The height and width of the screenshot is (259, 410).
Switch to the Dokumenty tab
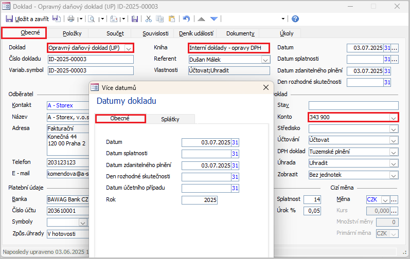point(240,33)
